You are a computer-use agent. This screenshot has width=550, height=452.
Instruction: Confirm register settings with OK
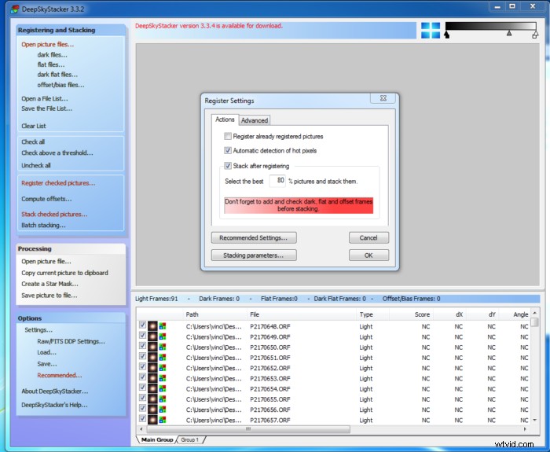pos(368,255)
